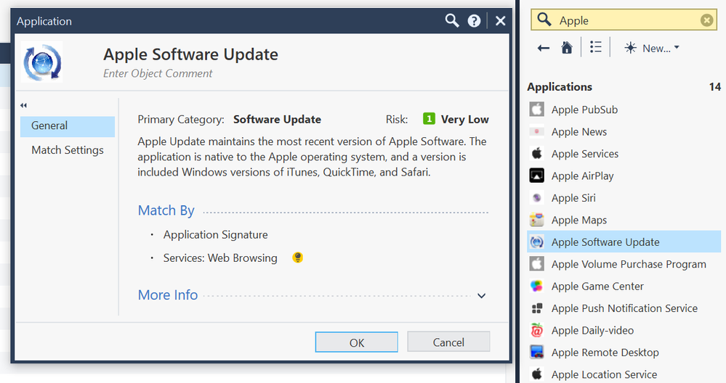Click the Apple search input field
The height and width of the screenshot is (383, 726).
click(x=624, y=20)
